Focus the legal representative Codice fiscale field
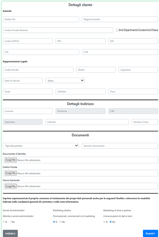Image resolution: width=159 pixels, height=237 pixels. (x=38, y=70)
